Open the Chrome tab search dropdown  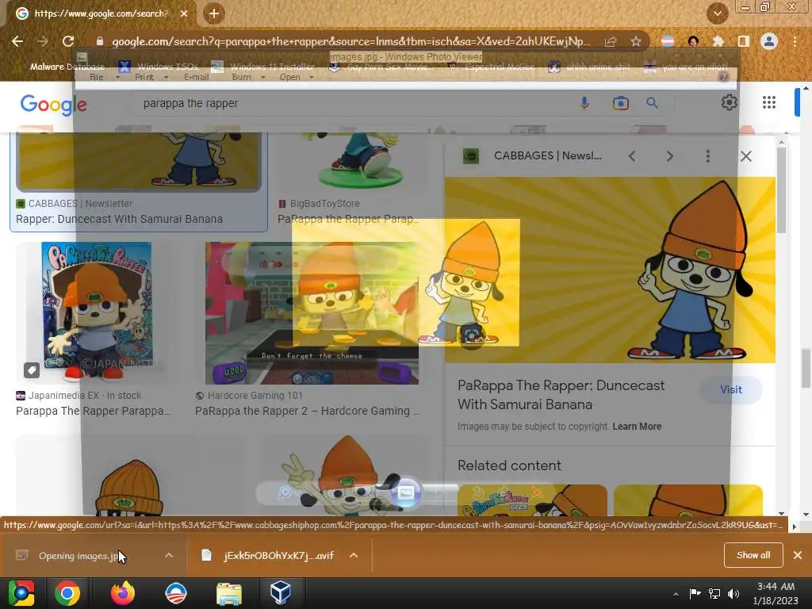(717, 13)
